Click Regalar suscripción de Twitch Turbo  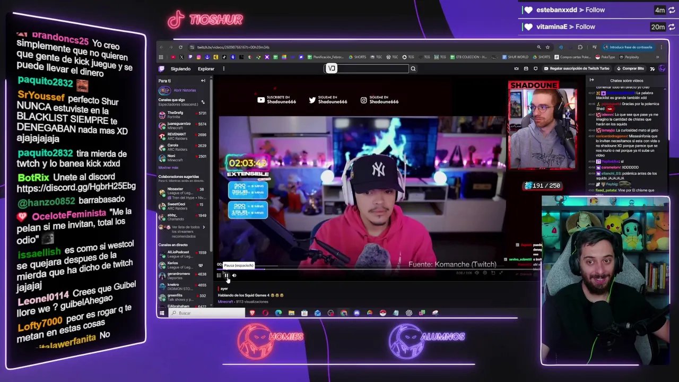[x=577, y=68]
